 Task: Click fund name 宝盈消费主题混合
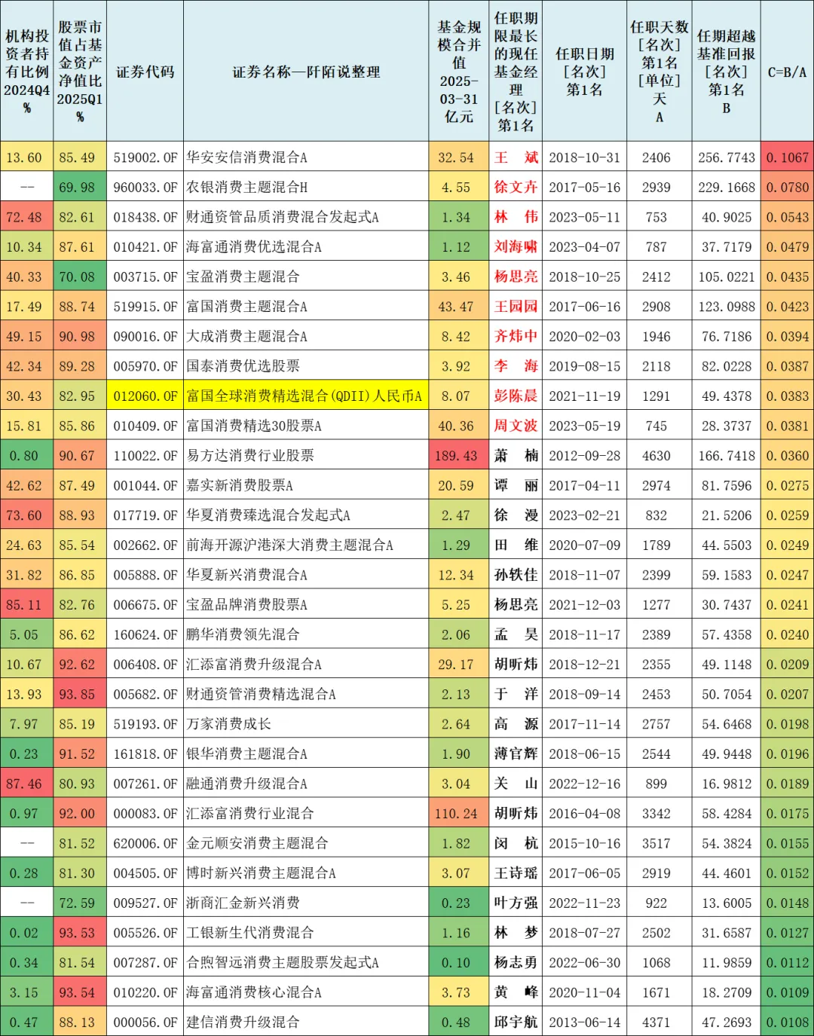(x=243, y=277)
